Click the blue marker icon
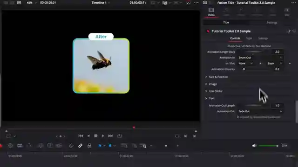 tap(110, 146)
